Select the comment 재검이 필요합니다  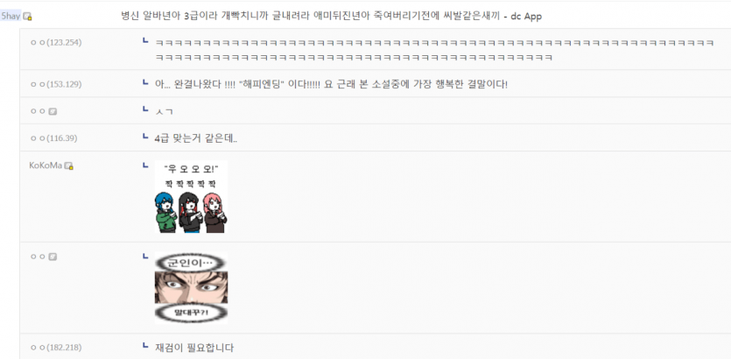point(194,348)
